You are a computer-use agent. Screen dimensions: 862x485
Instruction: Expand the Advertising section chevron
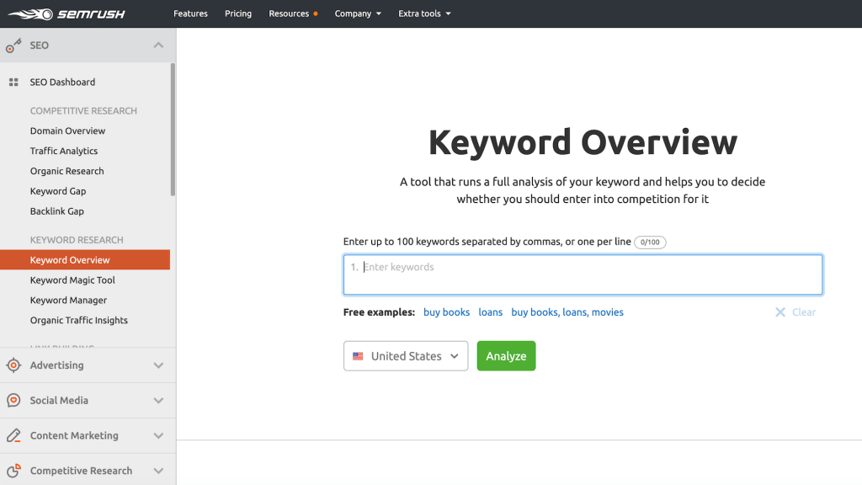click(158, 365)
